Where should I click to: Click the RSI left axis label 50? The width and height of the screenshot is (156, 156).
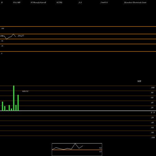coord(2,41)
